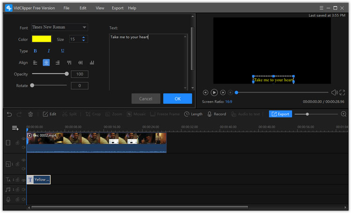Click inside the Text input box
This screenshot has height=213, width=351.
coord(148,62)
